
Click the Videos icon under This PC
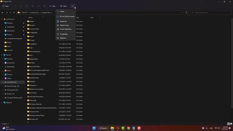[5, 78]
